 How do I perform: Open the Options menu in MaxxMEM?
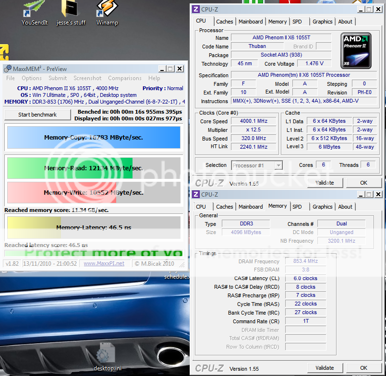coord(32,78)
